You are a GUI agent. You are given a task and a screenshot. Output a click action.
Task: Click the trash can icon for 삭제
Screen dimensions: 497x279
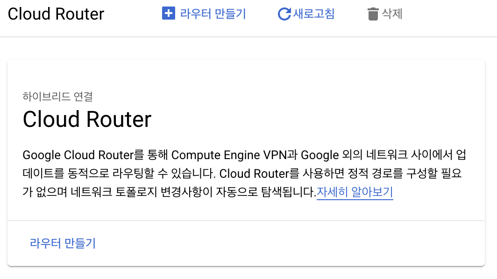(373, 14)
